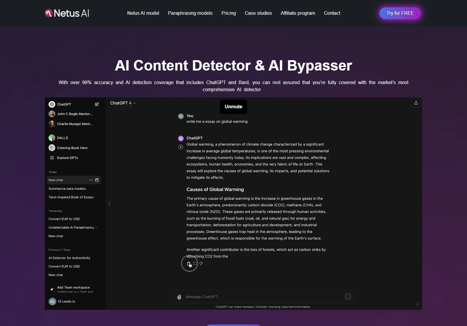The image size is (467, 326).
Task: Unmute the demo video
Action: 233,107
